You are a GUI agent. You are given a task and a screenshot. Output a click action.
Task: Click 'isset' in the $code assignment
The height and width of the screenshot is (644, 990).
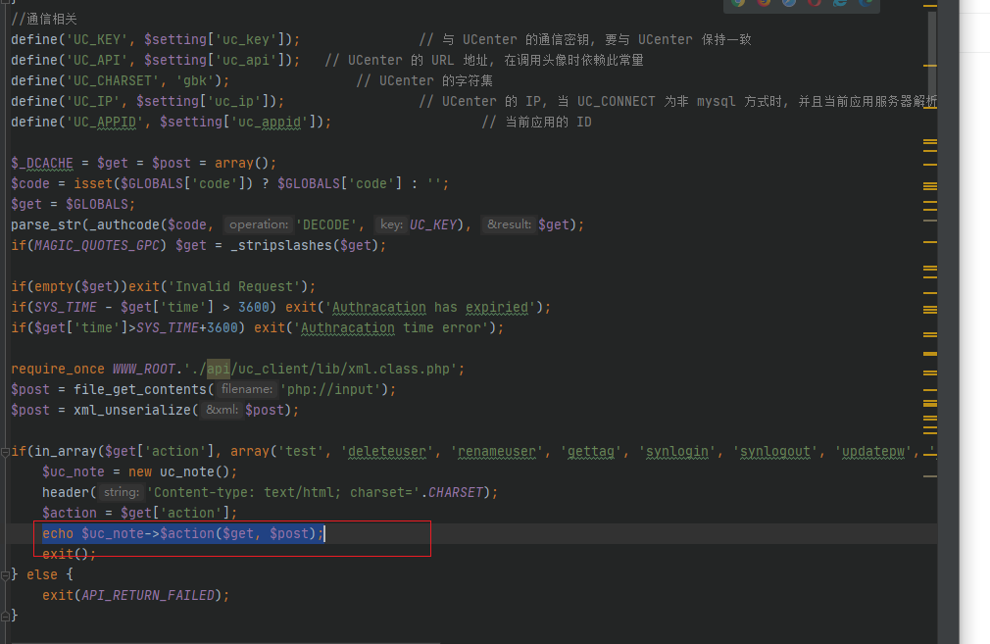[93, 183]
